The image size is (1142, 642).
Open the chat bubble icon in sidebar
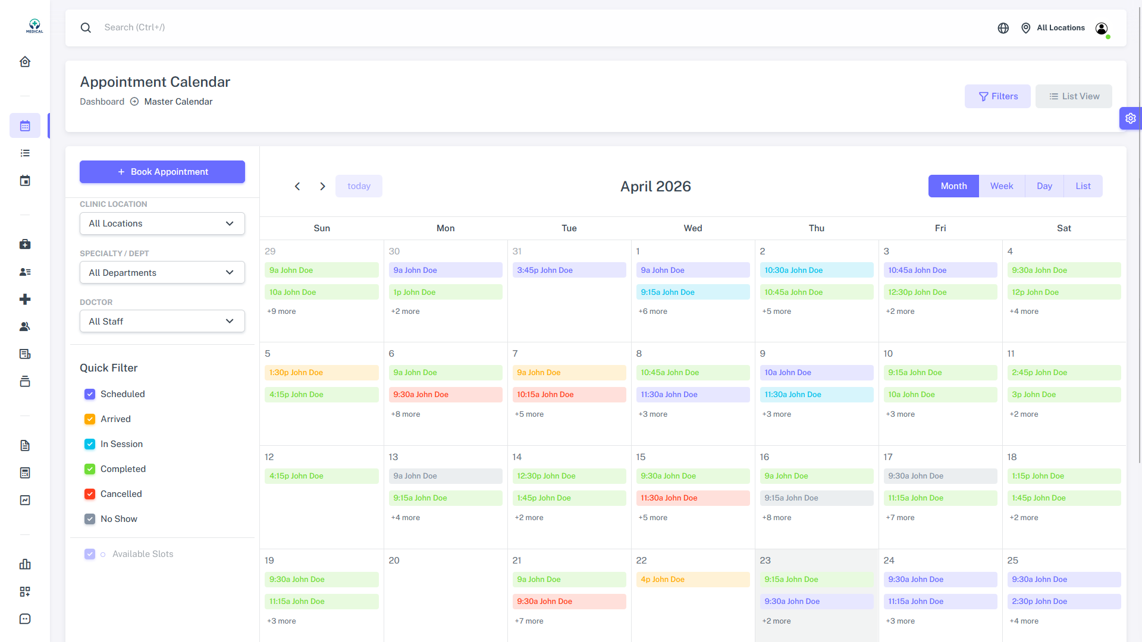point(25,619)
